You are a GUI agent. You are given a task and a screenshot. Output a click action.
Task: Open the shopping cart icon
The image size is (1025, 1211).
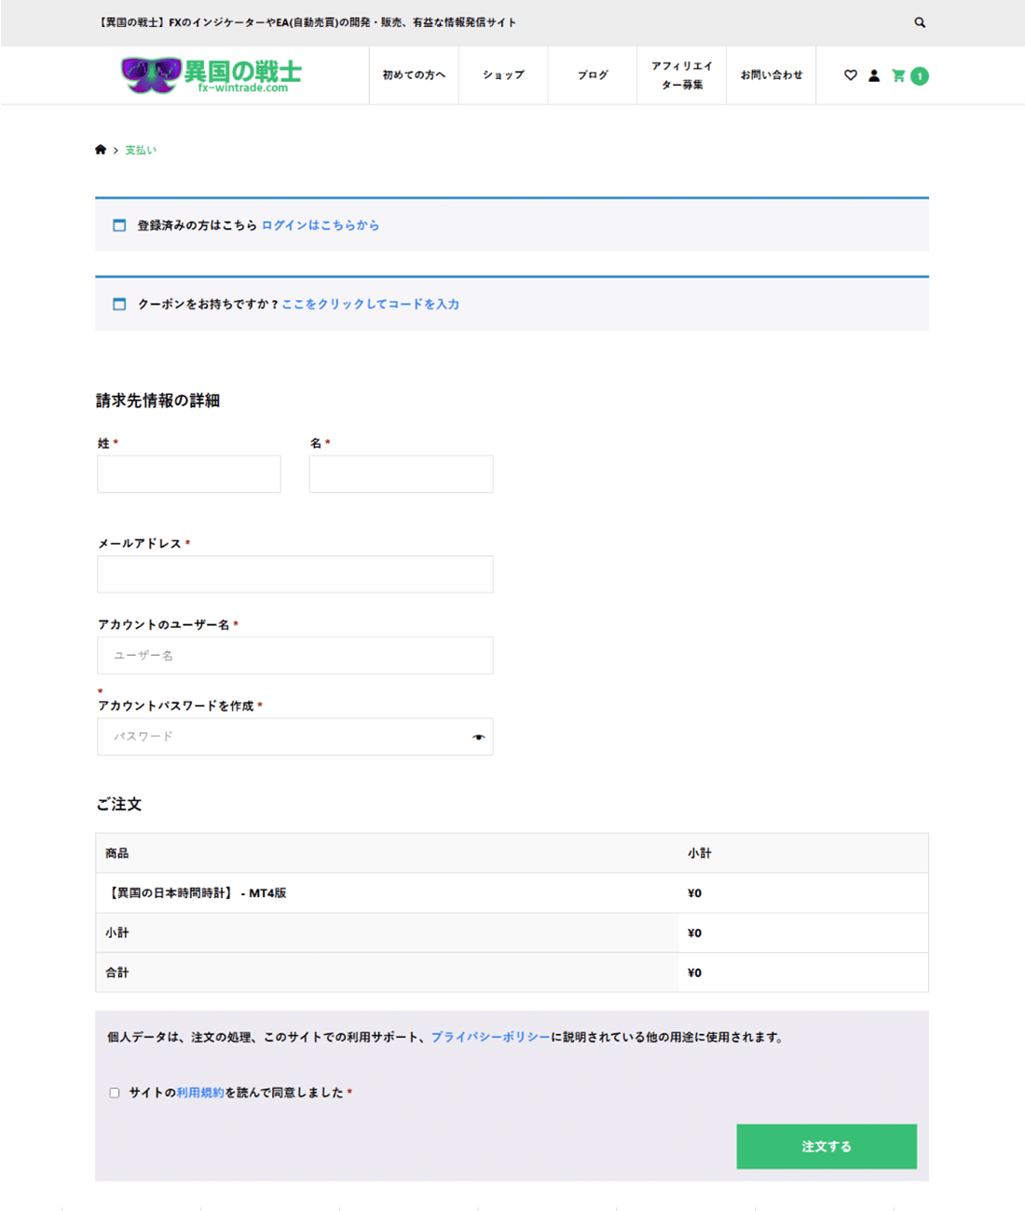point(898,75)
